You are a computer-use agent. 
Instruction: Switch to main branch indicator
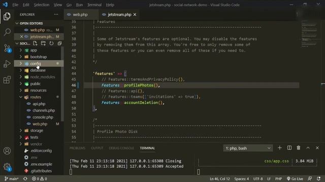11,178
